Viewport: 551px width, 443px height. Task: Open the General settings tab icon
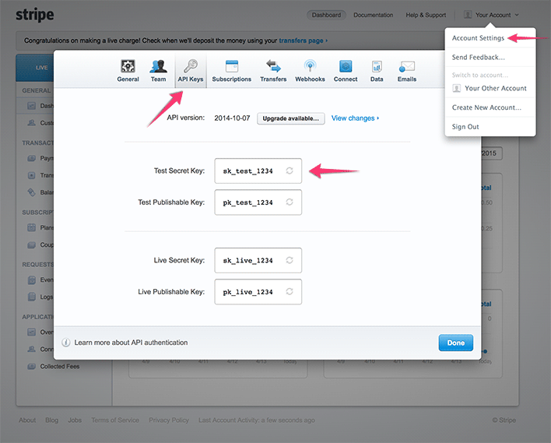tap(128, 65)
